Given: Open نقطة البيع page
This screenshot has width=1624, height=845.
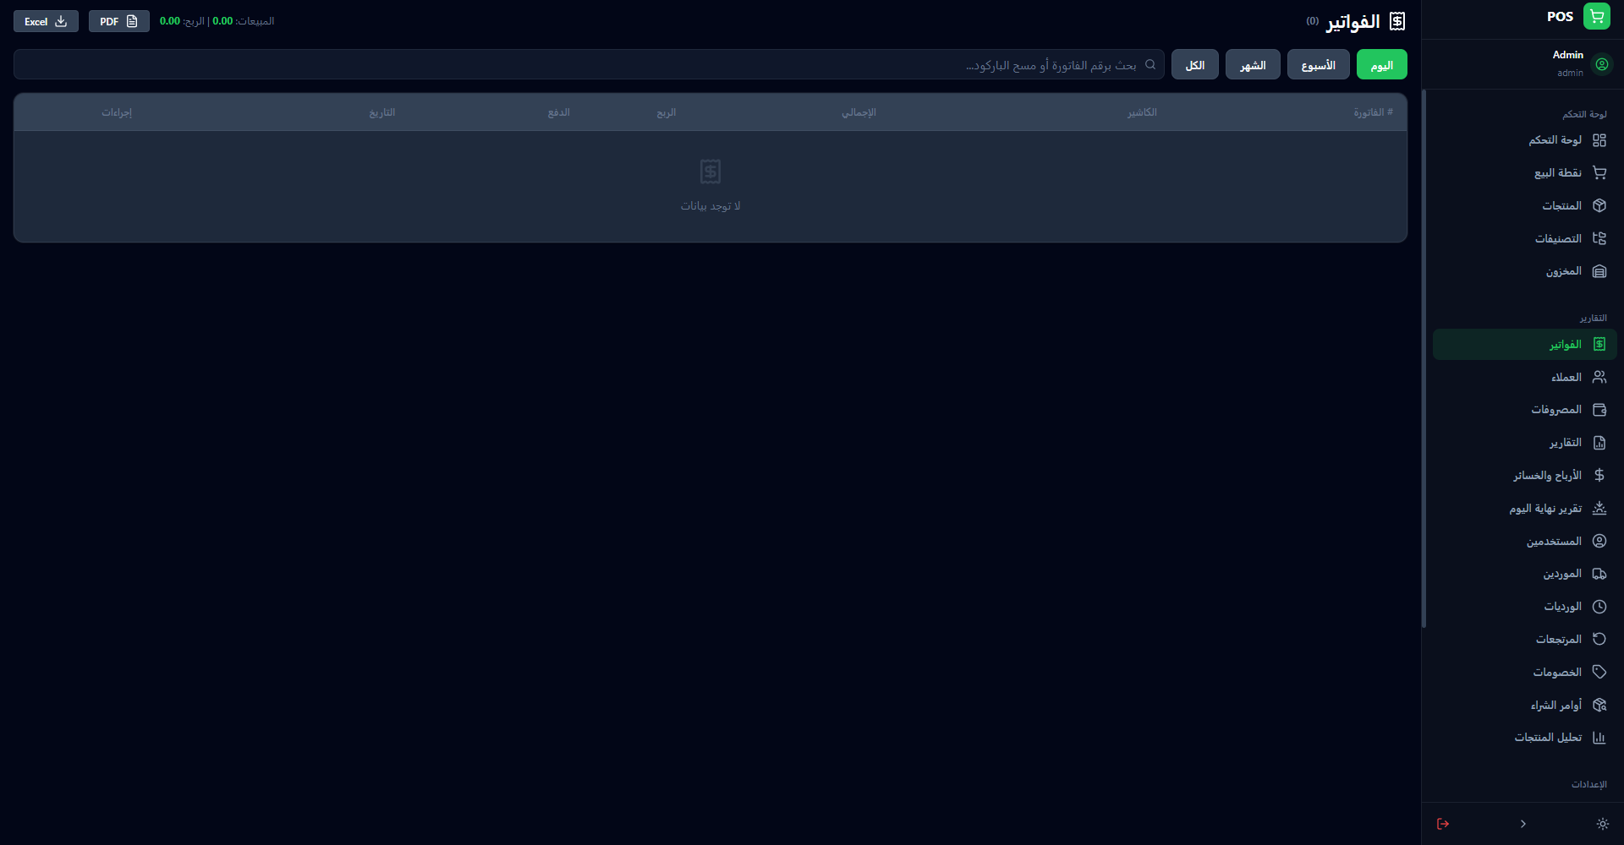Looking at the screenshot, I should tap(1525, 173).
